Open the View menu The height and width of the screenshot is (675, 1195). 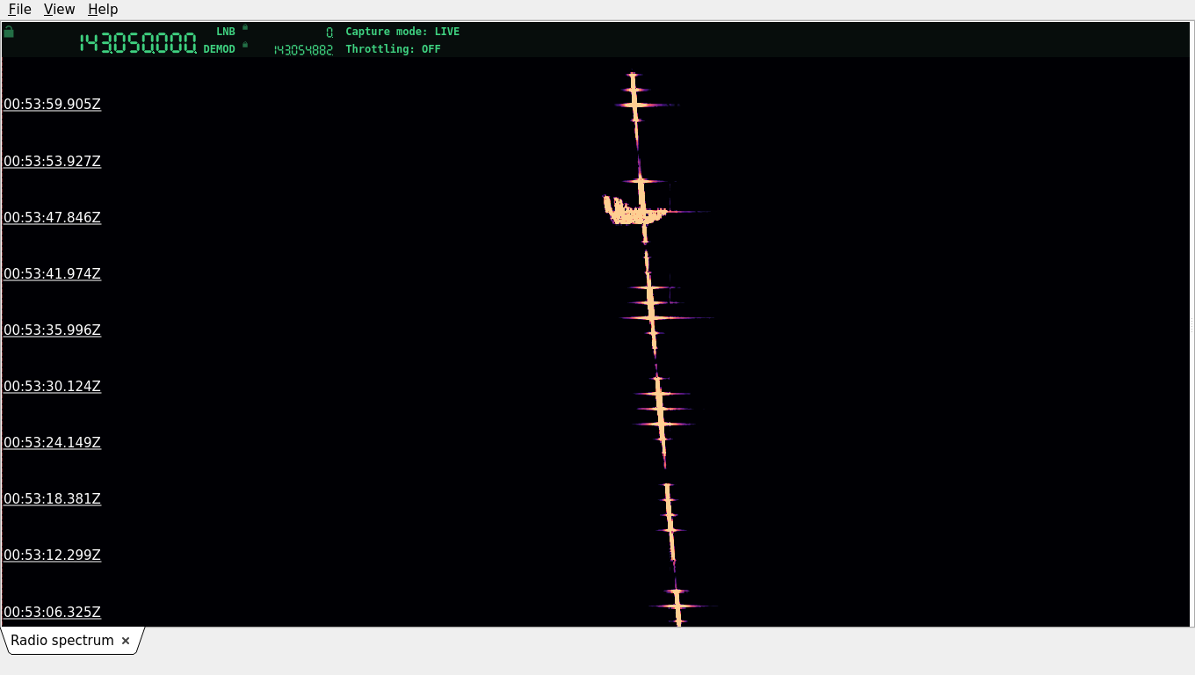59,9
